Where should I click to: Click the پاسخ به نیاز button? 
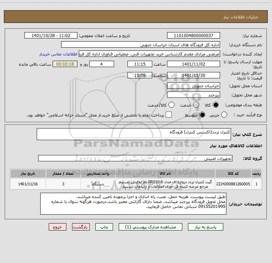click(x=206, y=227)
